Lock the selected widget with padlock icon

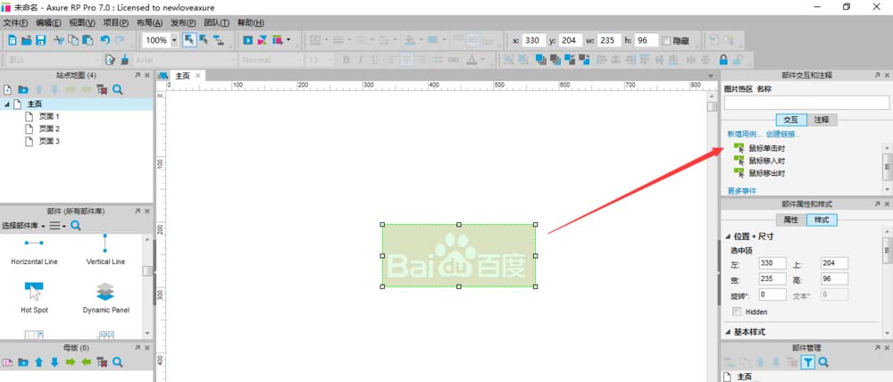point(723,60)
